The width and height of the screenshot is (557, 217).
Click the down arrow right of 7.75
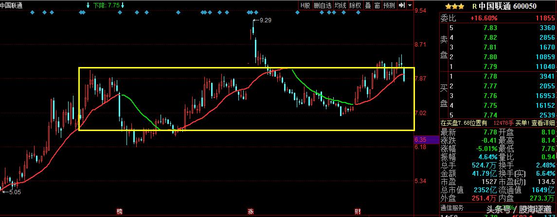(123, 5)
